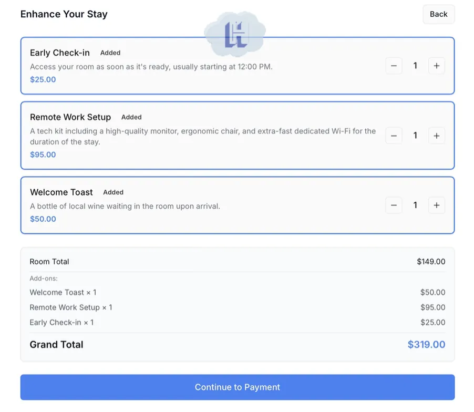Click the Enhance Your Stay heading
Screen dimensions: 474x412
coord(64,14)
